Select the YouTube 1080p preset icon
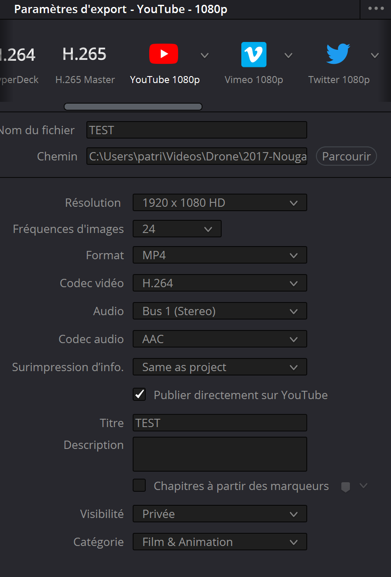The height and width of the screenshot is (577, 391). pos(164,54)
